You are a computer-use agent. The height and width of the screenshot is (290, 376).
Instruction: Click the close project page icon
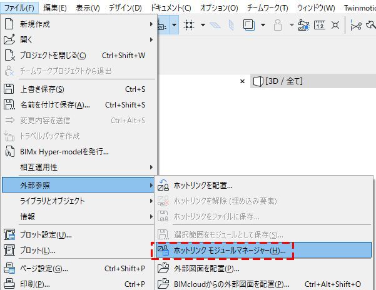[9, 56]
